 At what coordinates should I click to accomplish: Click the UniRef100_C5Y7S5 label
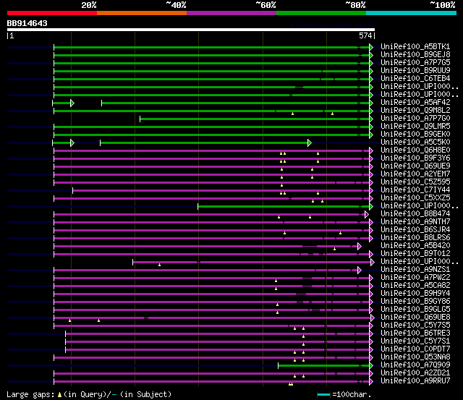[415, 325]
